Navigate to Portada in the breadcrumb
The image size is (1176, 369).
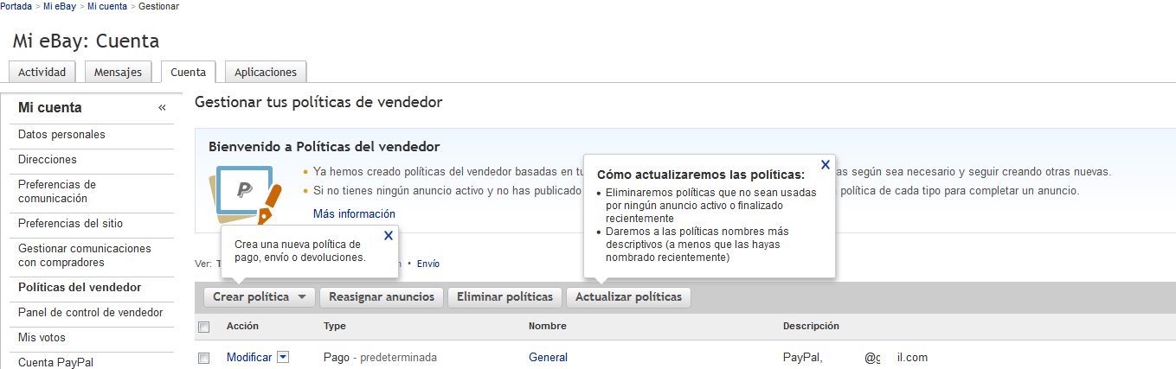16,6
